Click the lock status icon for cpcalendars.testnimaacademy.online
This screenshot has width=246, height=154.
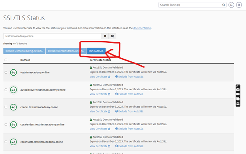13,124
